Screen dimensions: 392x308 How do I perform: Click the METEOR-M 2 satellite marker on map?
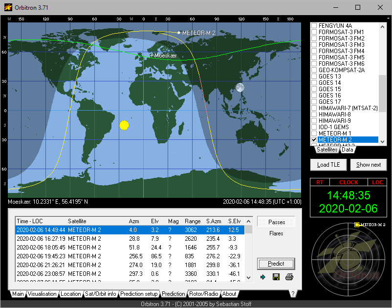(179, 33)
